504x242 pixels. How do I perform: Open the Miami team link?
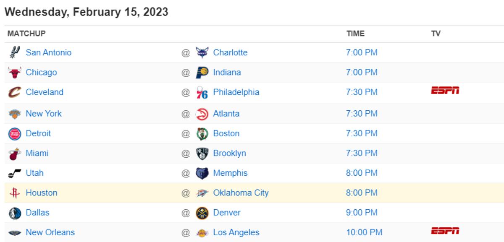coord(37,153)
